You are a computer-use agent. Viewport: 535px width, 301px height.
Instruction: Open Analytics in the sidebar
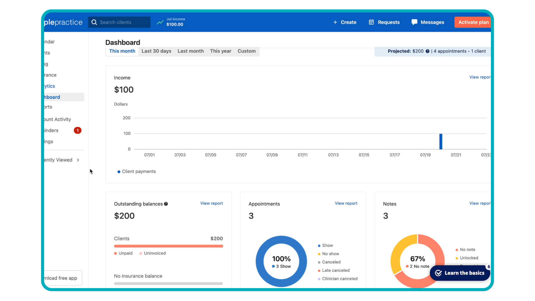50,86
